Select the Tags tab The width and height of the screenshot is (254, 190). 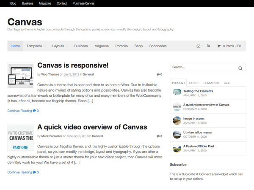click(x=227, y=83)
